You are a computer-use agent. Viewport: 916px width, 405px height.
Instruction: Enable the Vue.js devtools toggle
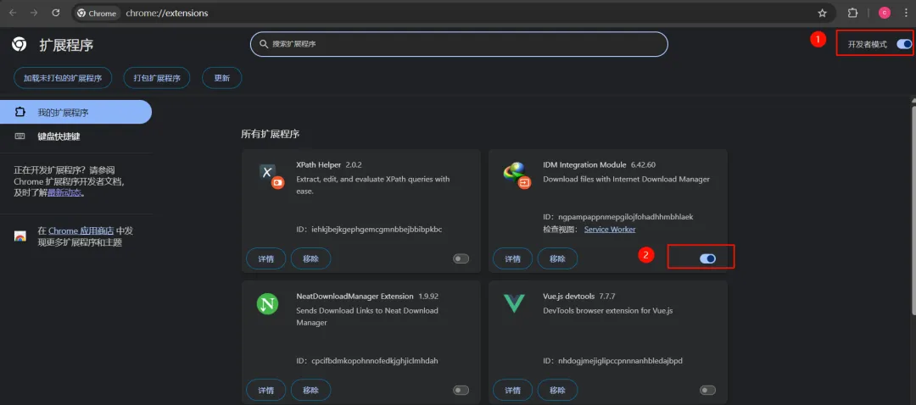707,390
